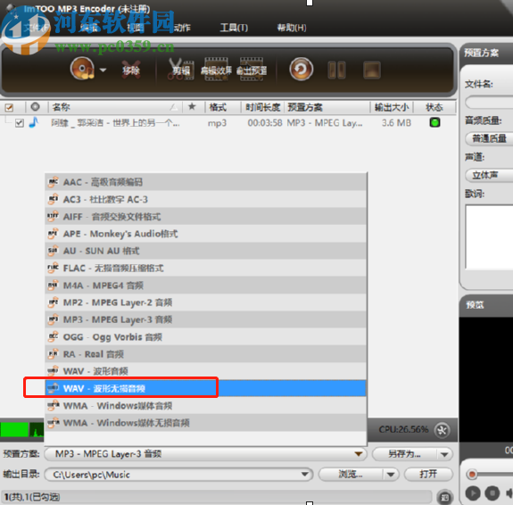Click the add audio file disc icon
The image size is (513, 505).
point(82,69)
